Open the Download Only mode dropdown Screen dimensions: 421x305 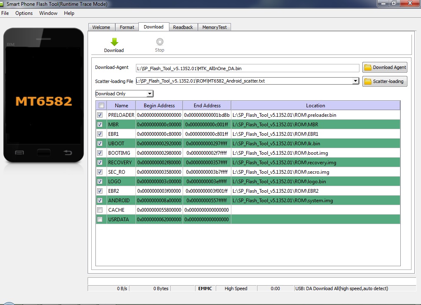124,94
